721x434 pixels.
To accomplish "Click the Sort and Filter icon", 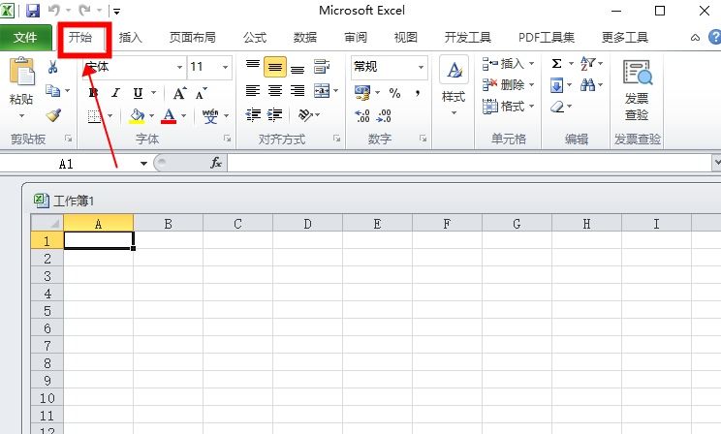I will [x=587, y=63].
